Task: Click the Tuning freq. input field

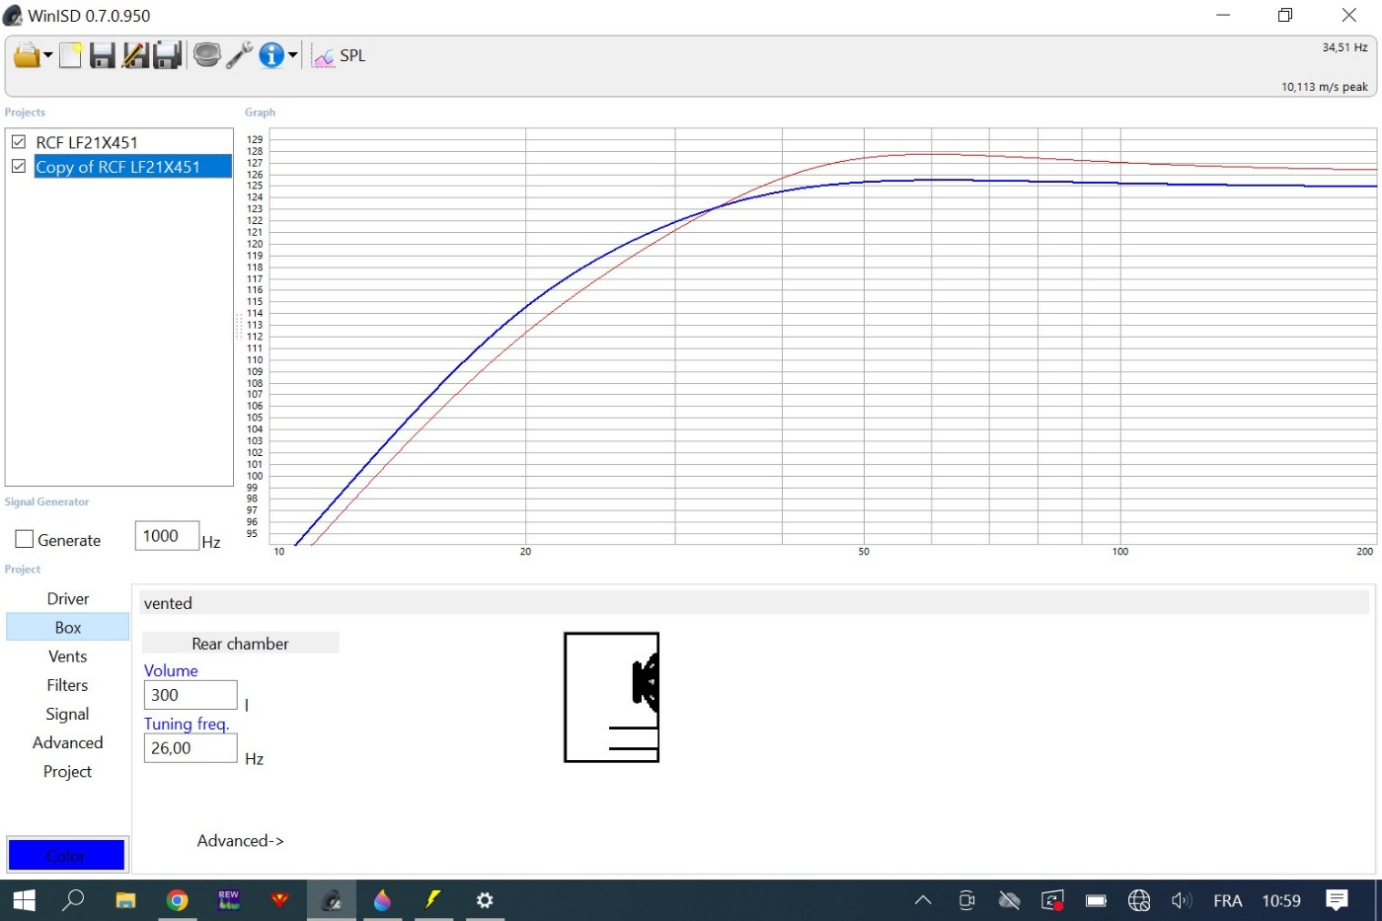Action: [190, 748]
